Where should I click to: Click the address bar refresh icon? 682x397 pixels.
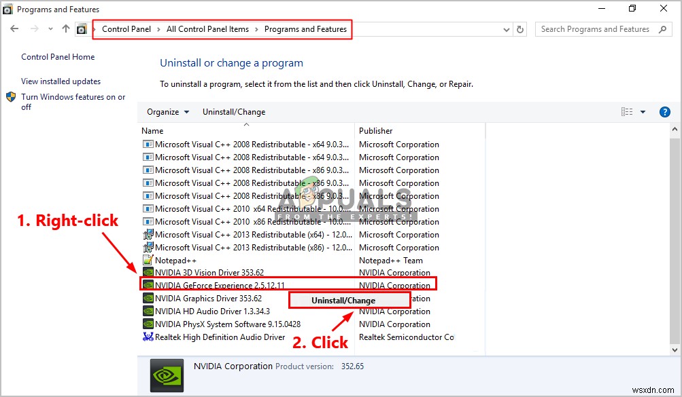[520, 29]
